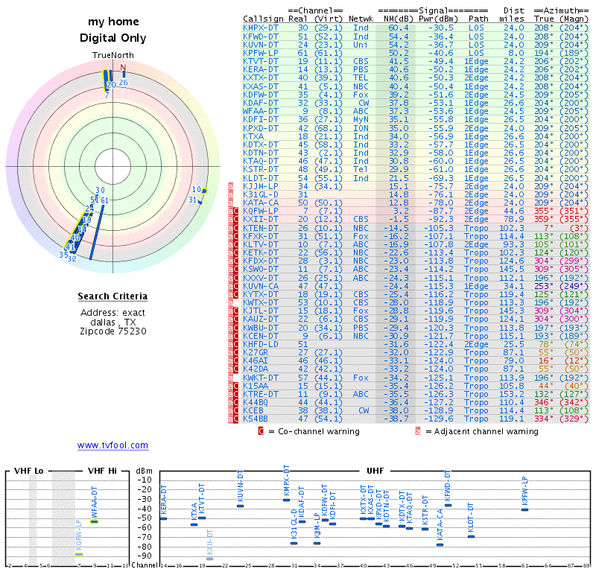Click the Zipcode 75230 text
596x572 pixels.
tap(113, 331)
